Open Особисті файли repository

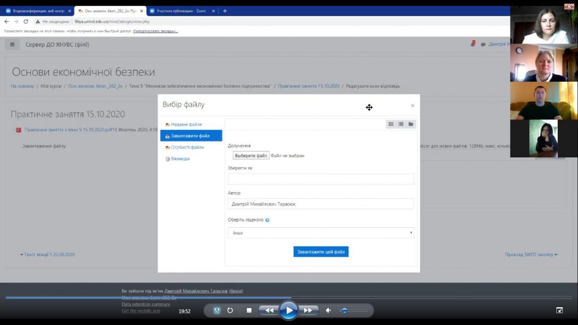point(187,147)
